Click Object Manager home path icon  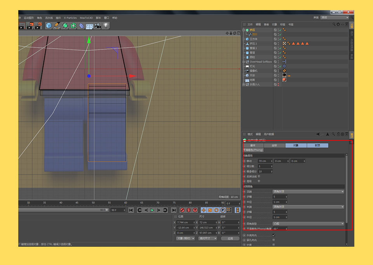coord(338,24)
